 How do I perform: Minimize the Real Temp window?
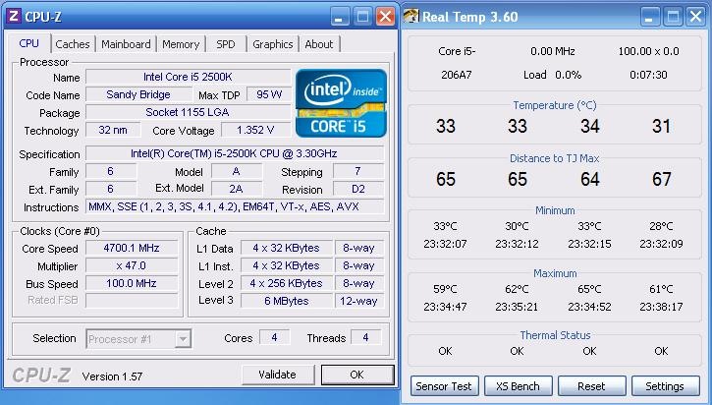[651, 17]
